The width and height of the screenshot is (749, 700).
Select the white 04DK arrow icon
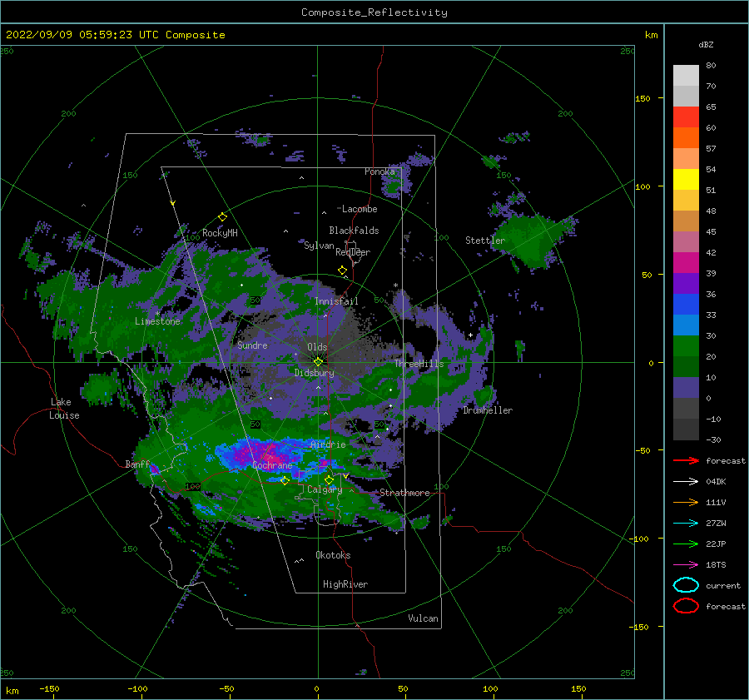pos(686,482)
